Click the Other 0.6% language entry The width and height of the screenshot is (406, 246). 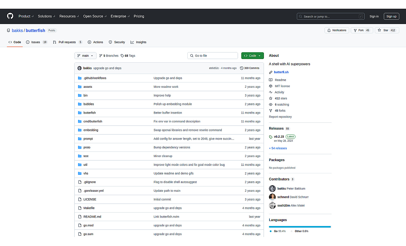299,231
